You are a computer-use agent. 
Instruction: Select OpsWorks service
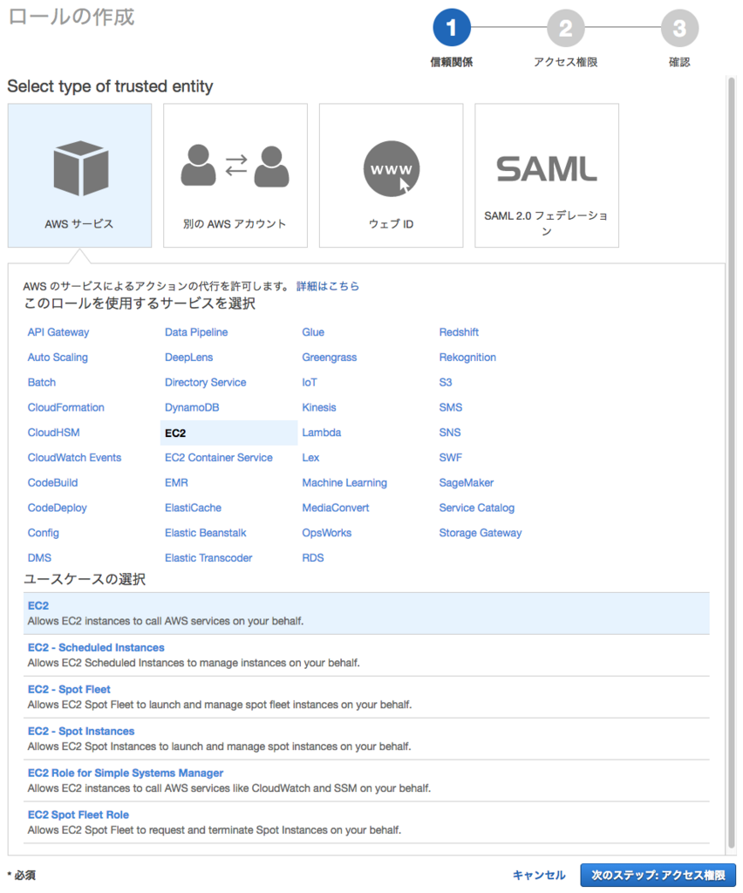pyautogui.click(x=327, y=533)
